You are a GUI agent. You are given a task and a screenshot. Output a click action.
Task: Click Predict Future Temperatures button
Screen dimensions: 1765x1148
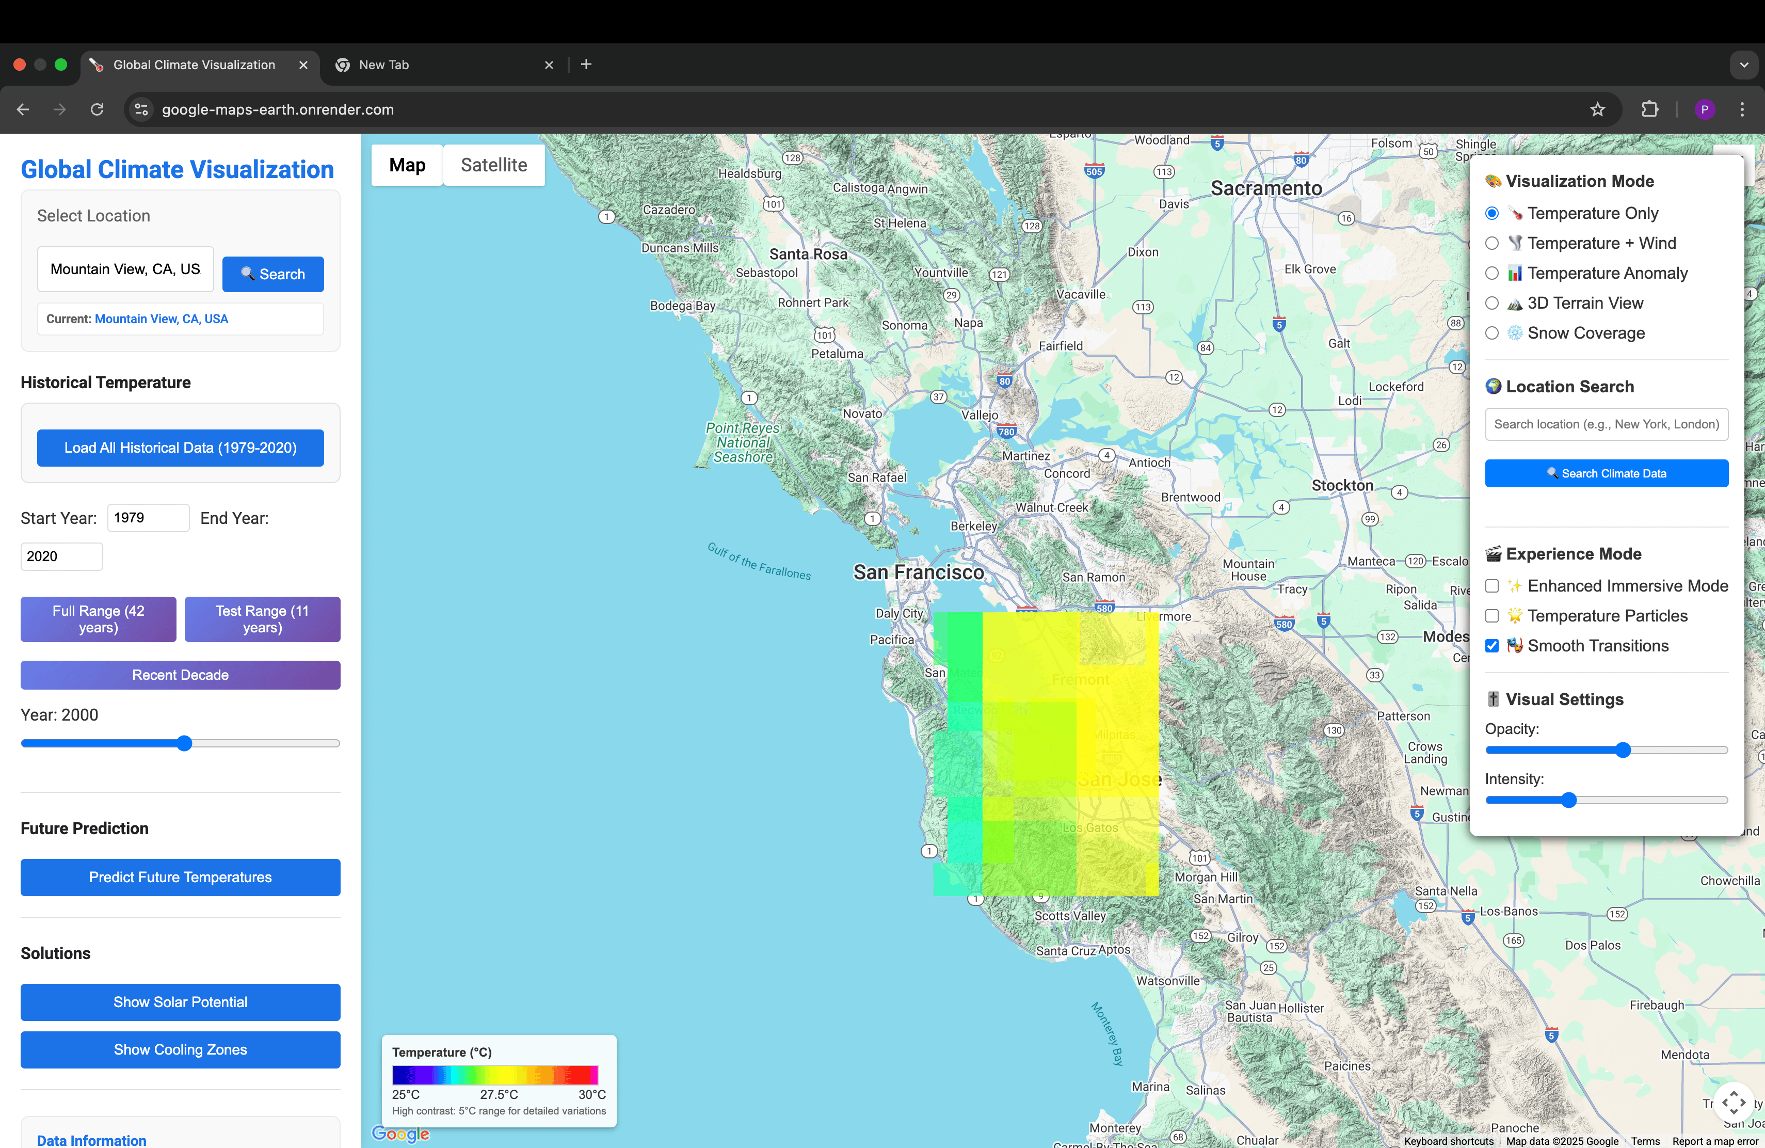click(x=180, y=878)
